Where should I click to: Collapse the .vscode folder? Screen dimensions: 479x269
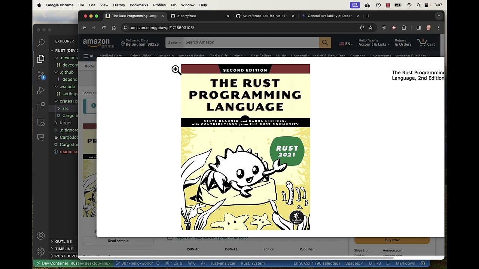click(56, 87)
